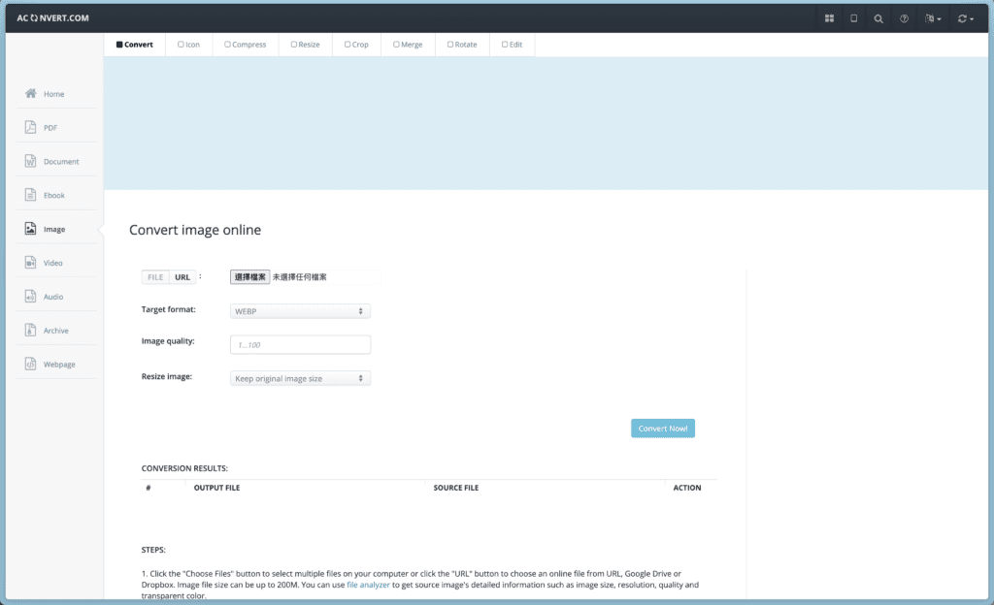Switch to the Compress tab
The width and height of the screenshot is (994, 605).
pos(246,45)
